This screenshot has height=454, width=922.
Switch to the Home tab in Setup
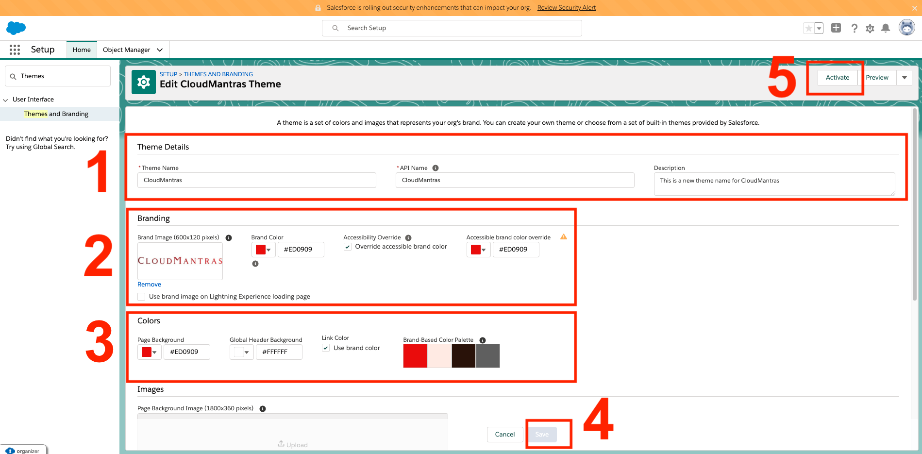(x=81, y=50)
